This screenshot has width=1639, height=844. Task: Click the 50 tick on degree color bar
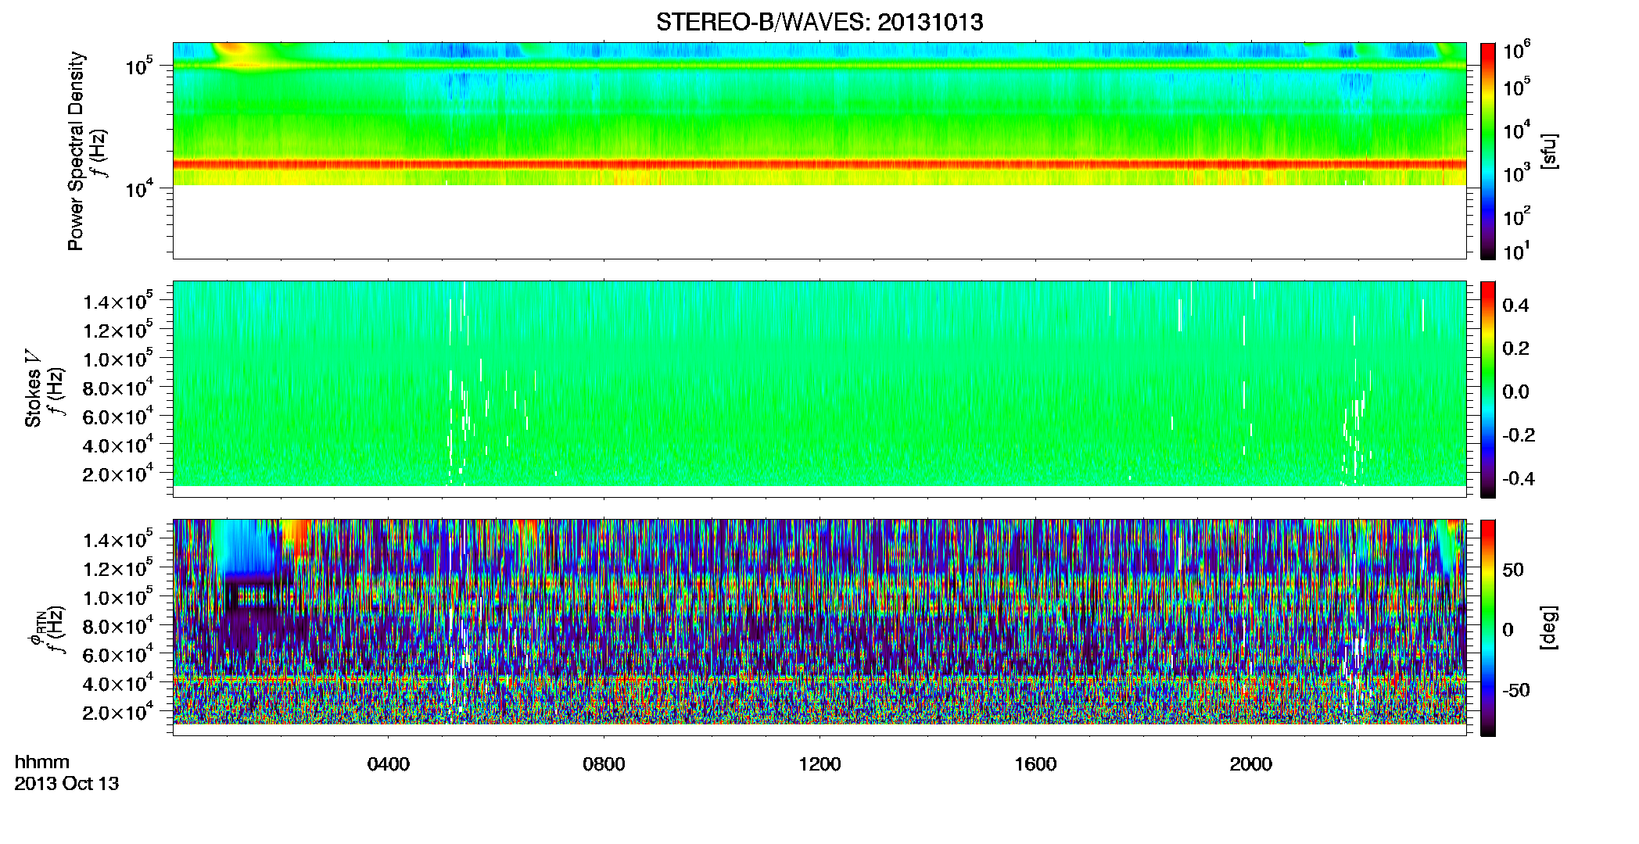coord(1513,570)
